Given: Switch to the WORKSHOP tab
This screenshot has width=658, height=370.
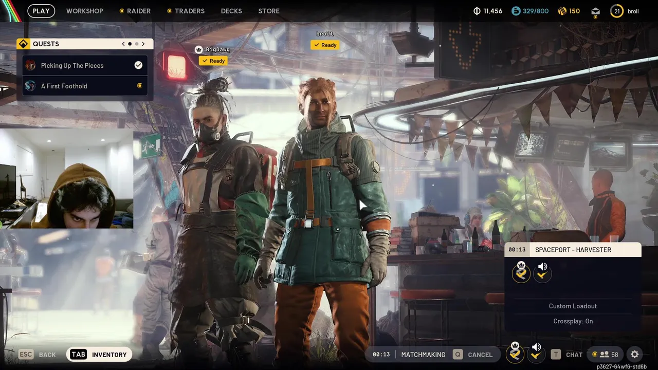Looking at the screenshot, I should point(84,11).
